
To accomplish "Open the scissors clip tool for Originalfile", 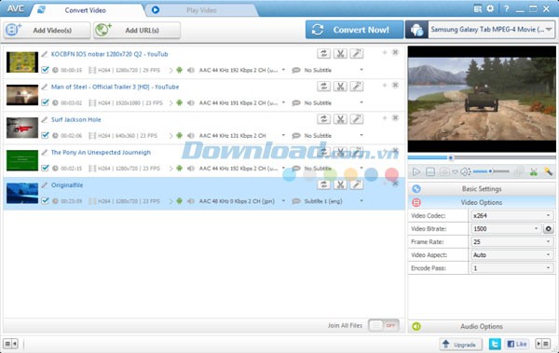I will tap(340, 184).
